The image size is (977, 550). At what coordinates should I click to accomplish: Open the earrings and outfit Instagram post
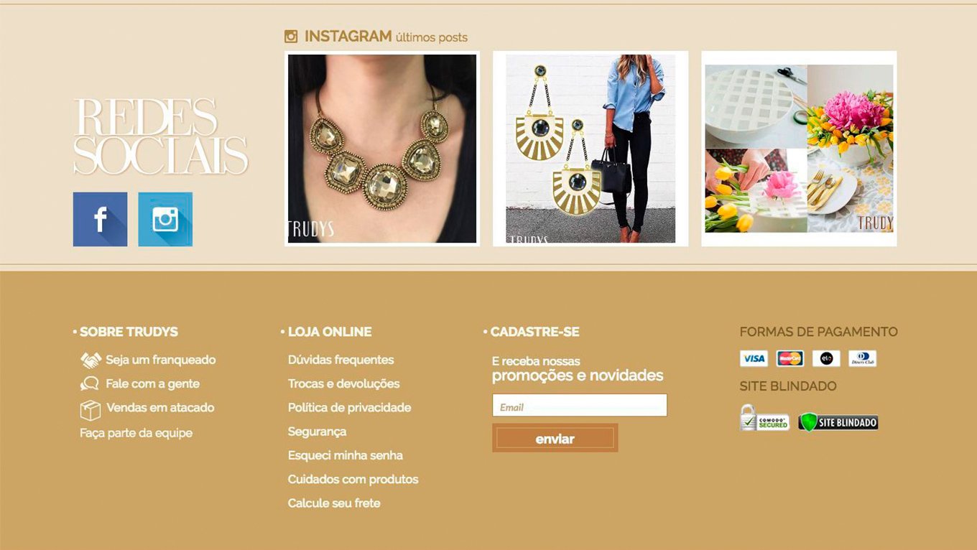(x=591, y=149)
